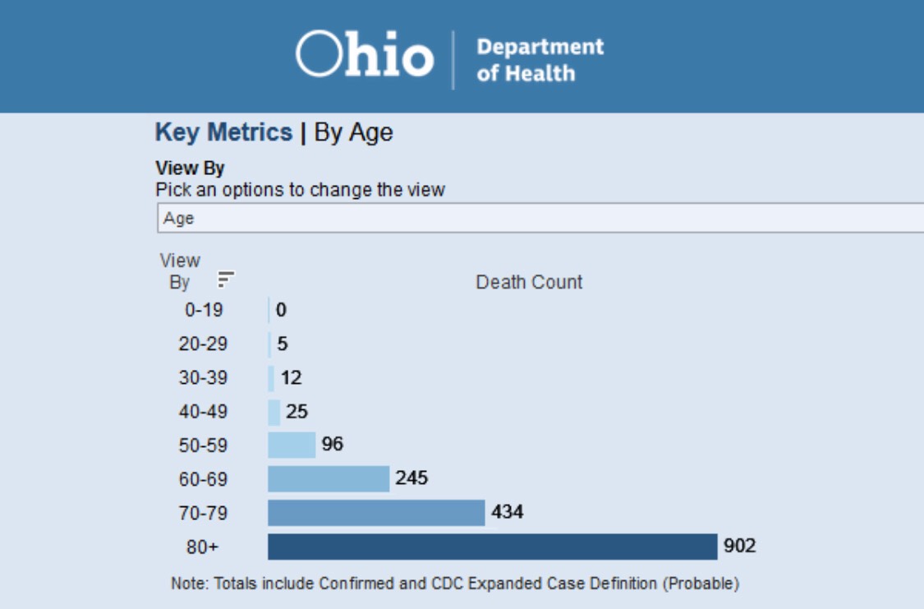Click the Ohio Department of Health logo
This screenshot has width=924, height=609.
[449, 58]
